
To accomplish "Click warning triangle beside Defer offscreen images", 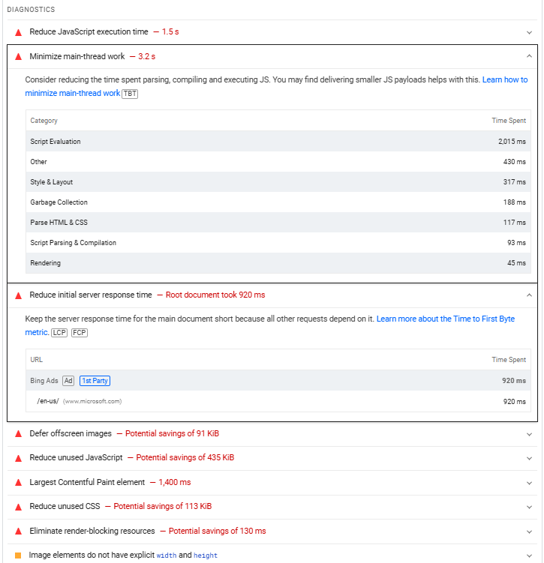I will tap(18, 434).
